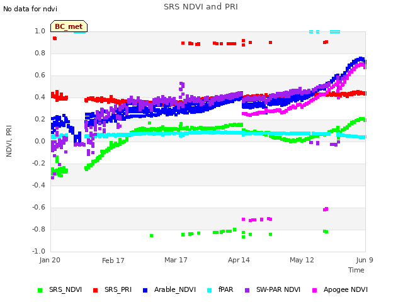Click the 1.0 y-axis label
This screenshot has width=403, height=302.
pyautogui.click(x=40, y=31)
